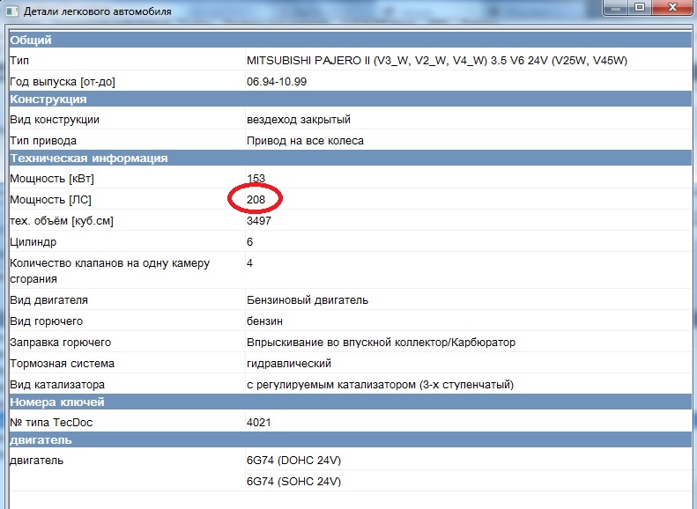Click the 'Конструкция' section header
Image resolution: width=697 pixels, height=509 pixels.
pos(48,100)
